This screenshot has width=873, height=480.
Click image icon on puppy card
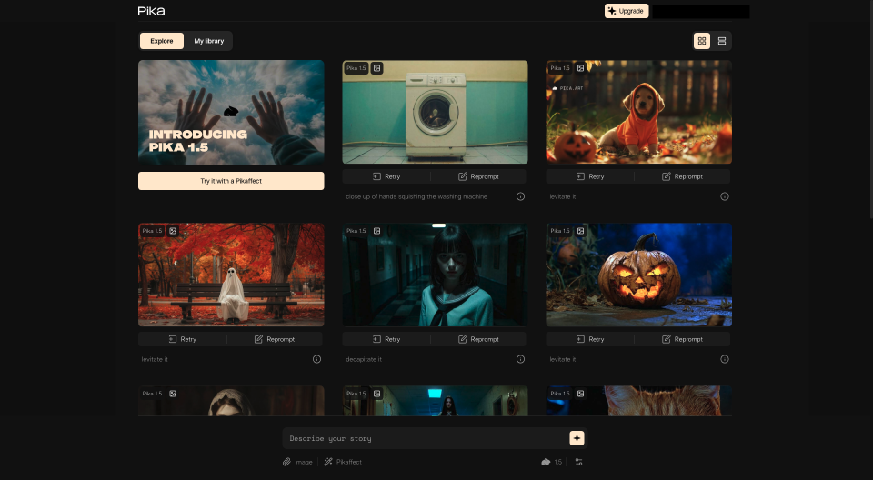581,68
